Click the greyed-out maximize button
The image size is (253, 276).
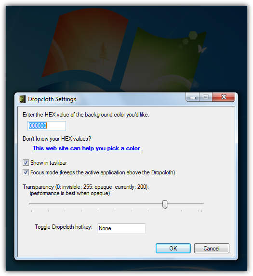tap(206, 97)
